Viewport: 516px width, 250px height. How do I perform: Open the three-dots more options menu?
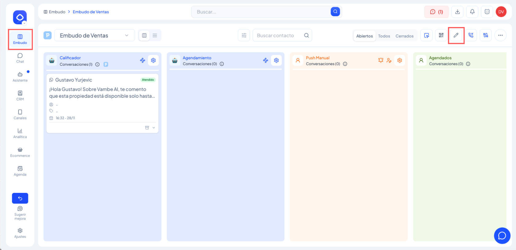(500, 35)
